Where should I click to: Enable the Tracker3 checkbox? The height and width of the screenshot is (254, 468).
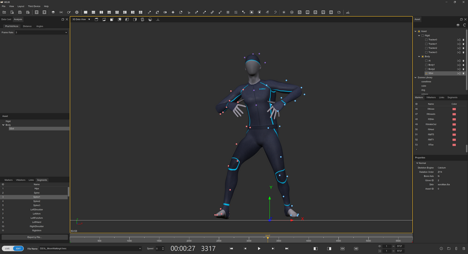pyautogui.click(x=426, y=52)
